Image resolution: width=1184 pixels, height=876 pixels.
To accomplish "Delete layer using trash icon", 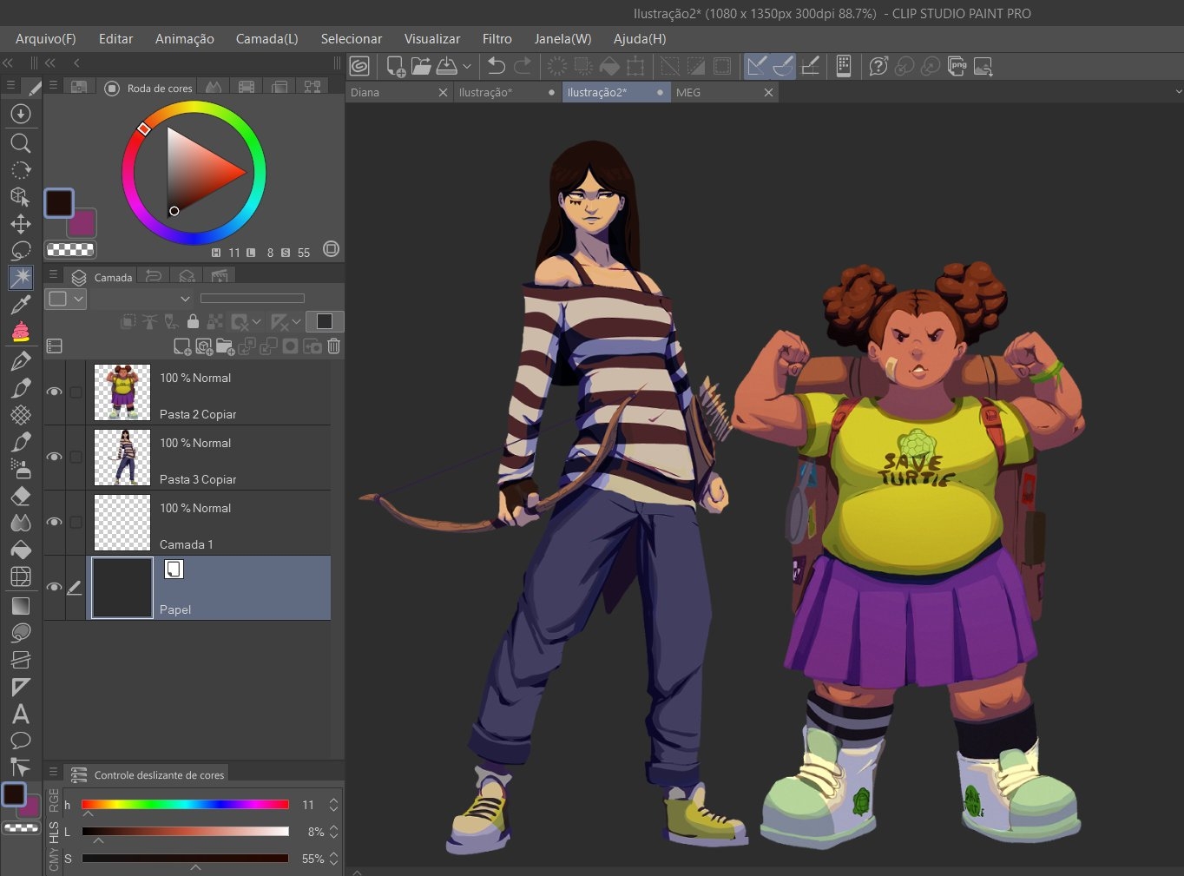I will tap(333, 346).
